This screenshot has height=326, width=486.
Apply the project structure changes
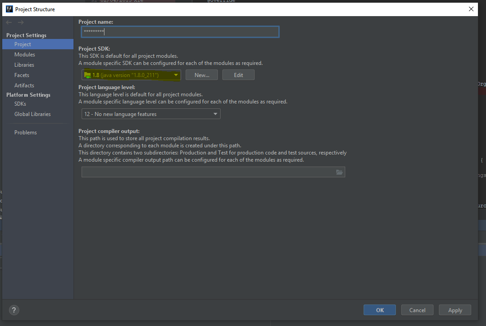[455, 309]
